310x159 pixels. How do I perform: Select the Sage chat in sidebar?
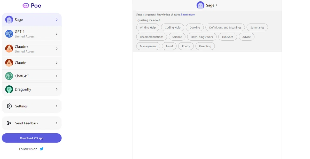coord(32,20)
